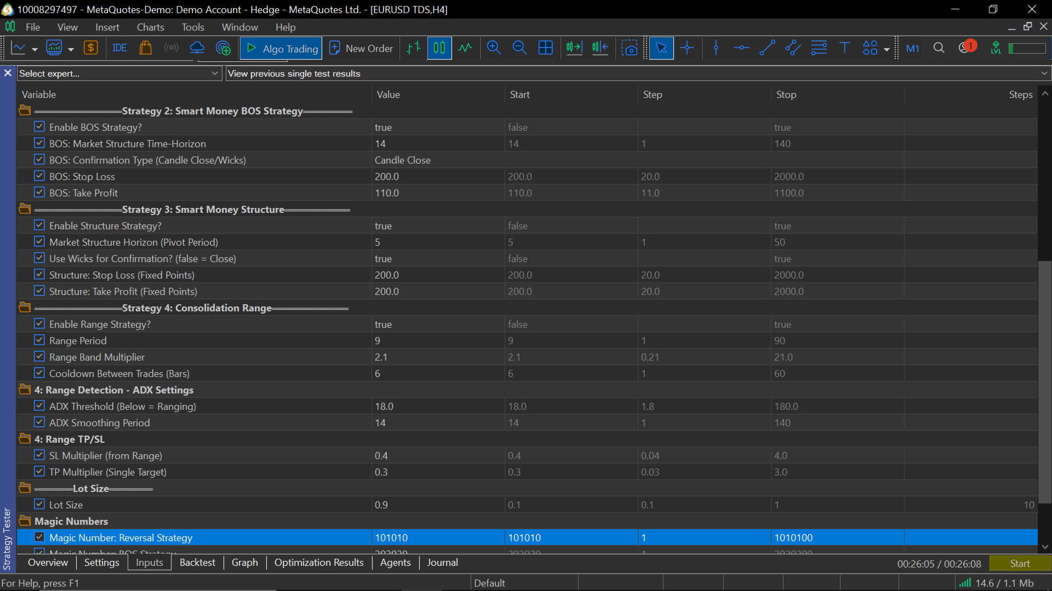Image resolution: width=1052 pixels, height=591 pixels.
Task: Take a chart screenshot with the camera icon
Action: 630,48
